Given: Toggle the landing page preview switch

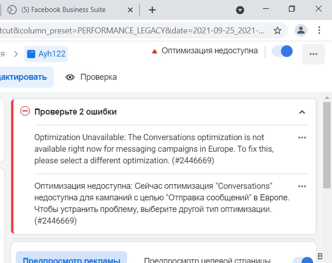Looking at the screenshot, I should pos(303,260).
